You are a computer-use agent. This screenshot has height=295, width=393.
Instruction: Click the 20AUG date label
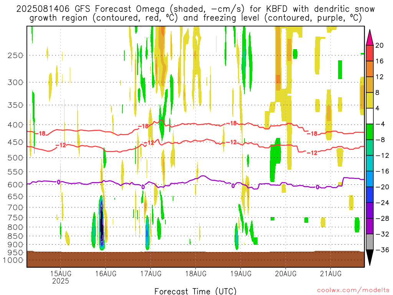click(x=286, y=273)
